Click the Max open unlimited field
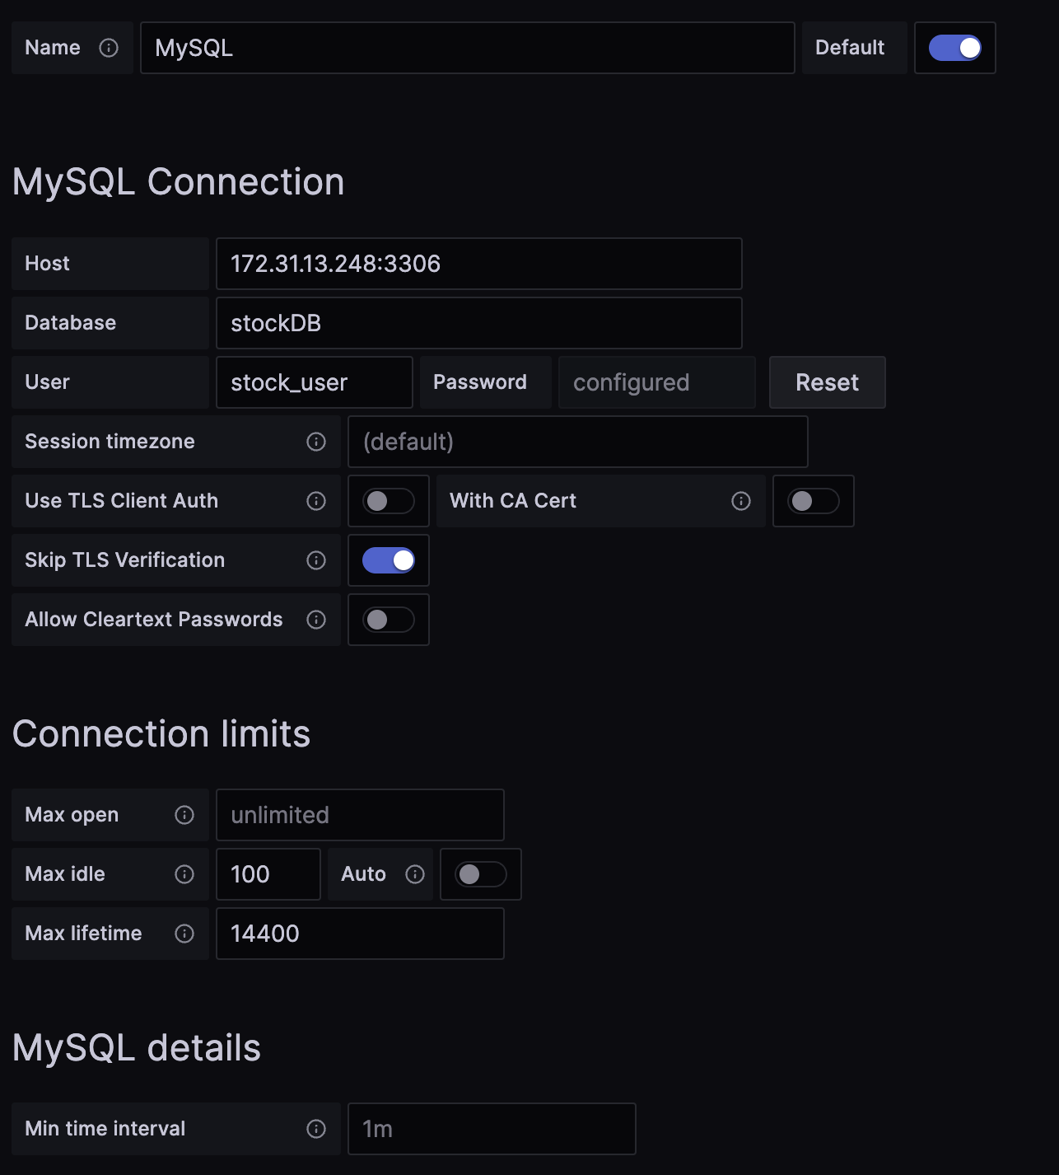The height and width of the screenshot is (1175, 1059). tap(360, 815)
